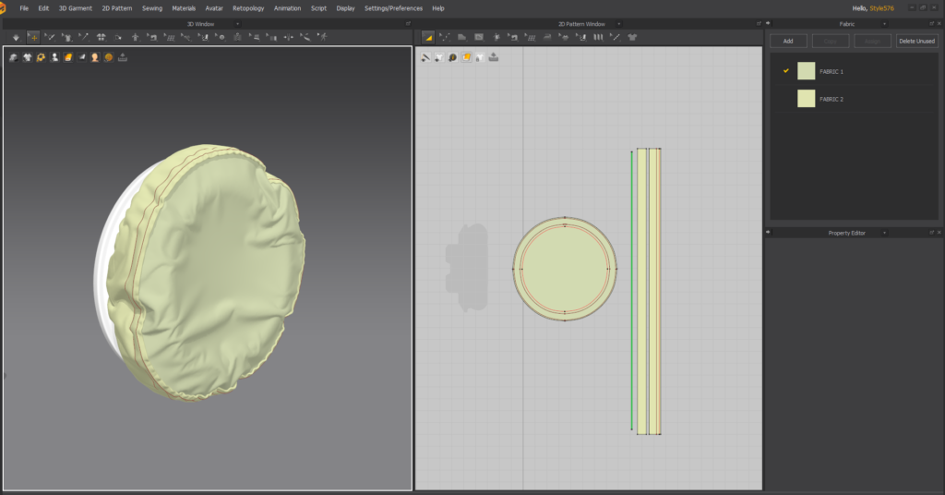Open the 2D Pattern menu

(117, 8)
